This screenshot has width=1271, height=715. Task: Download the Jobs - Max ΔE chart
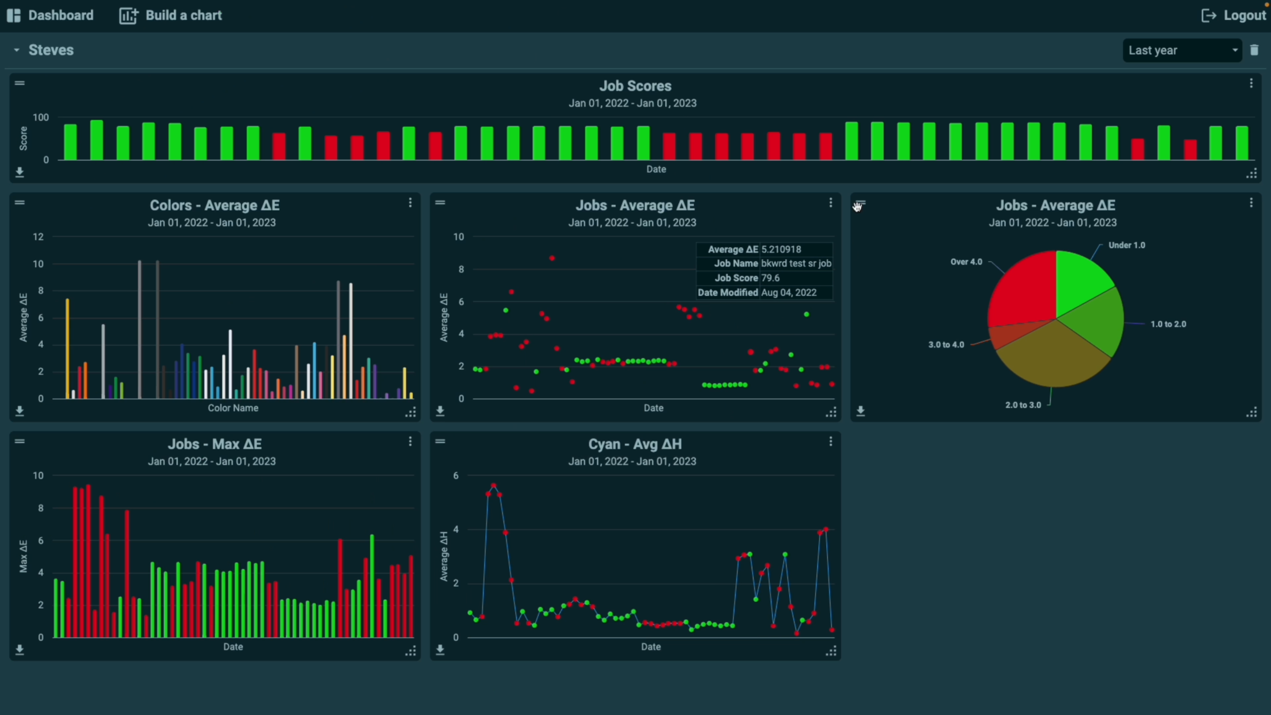(19, 649)
